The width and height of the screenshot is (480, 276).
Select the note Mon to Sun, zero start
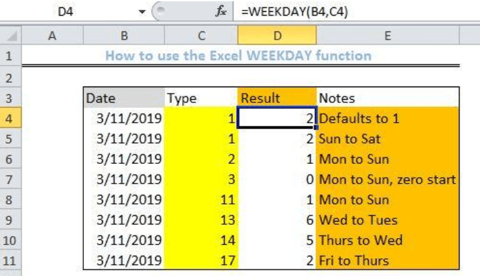point(387,179)
